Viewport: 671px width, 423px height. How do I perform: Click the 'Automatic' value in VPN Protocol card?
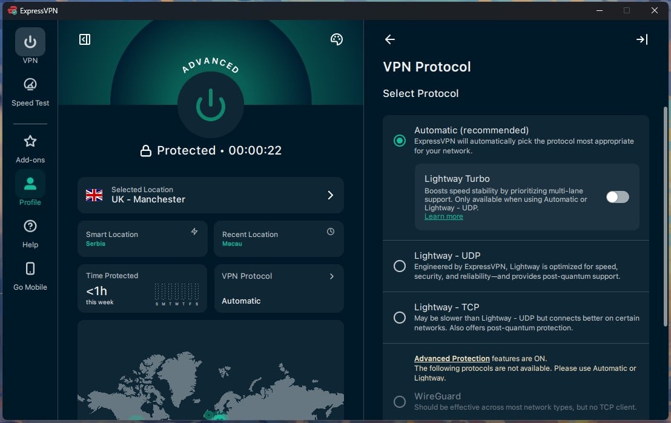pos(241,301)
